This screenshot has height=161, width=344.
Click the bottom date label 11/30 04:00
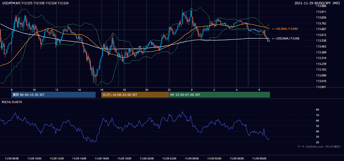pos(237,159)
